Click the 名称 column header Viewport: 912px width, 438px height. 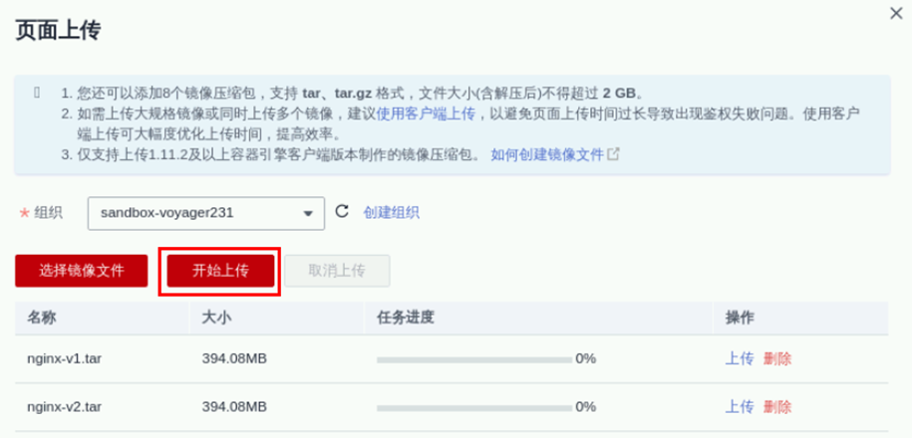tap(42, 318)
